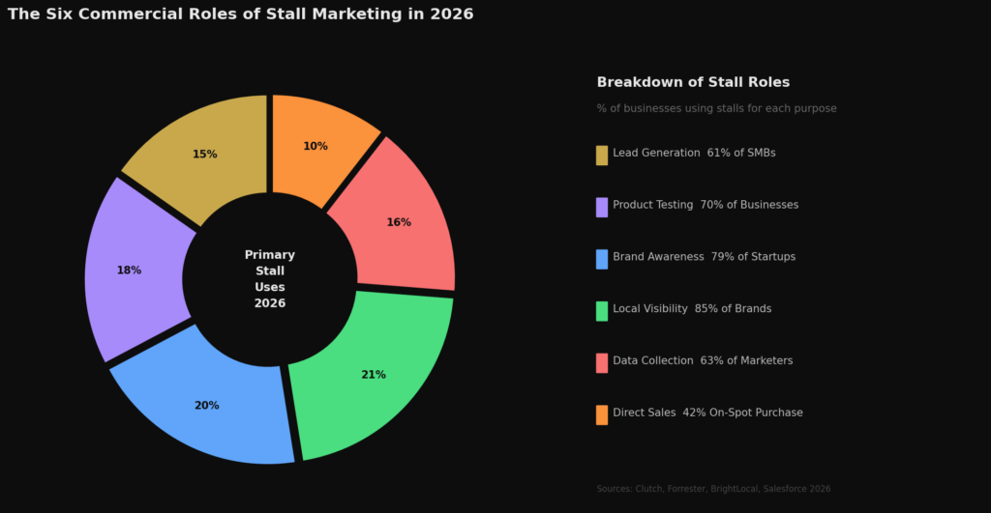Click the Data Collection red legend swatch
The width and height of the screenshot is (991, 513).
pos(602,363)
